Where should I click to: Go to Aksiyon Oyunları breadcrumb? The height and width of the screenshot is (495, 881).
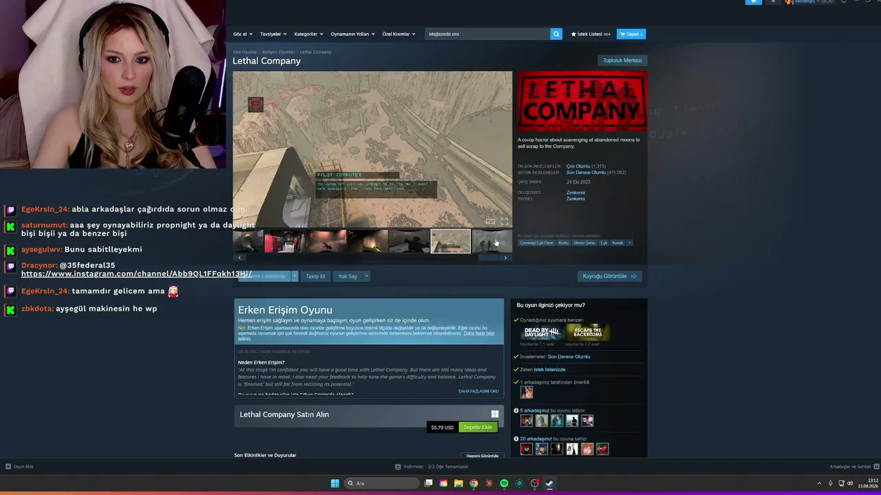pos(278,52)
